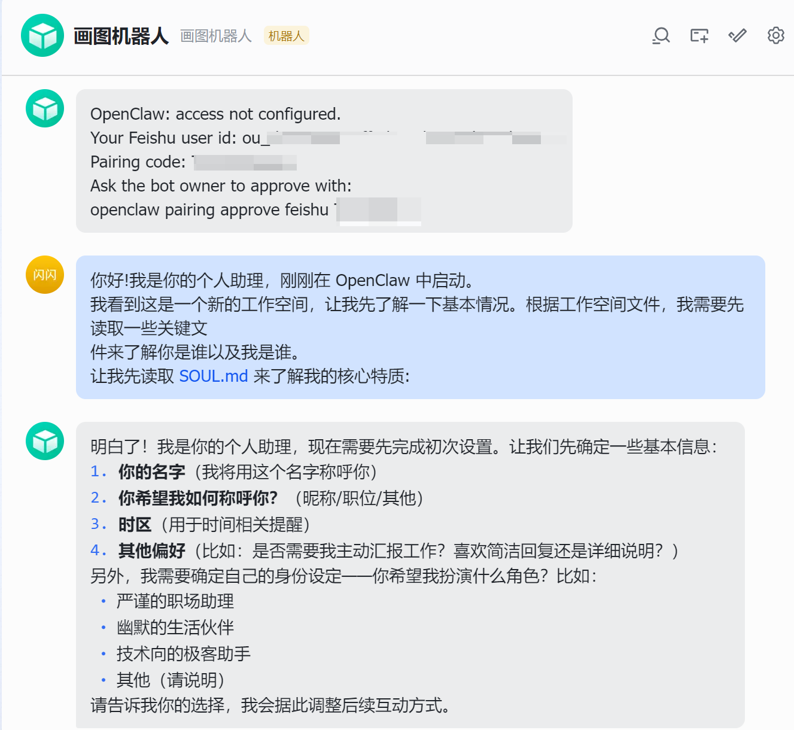Viewport: 794px width, 730px height.
Task: Click the bot avatar beside the OpenClaw access message
Action: point(45,108)
